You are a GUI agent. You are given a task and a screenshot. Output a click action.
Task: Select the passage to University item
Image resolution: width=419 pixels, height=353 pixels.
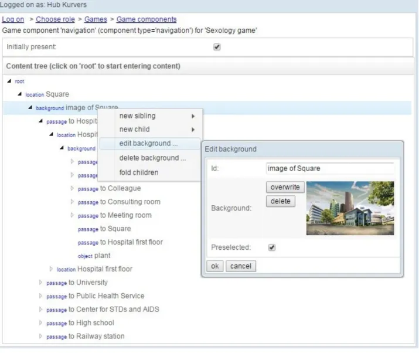(77, 283)
